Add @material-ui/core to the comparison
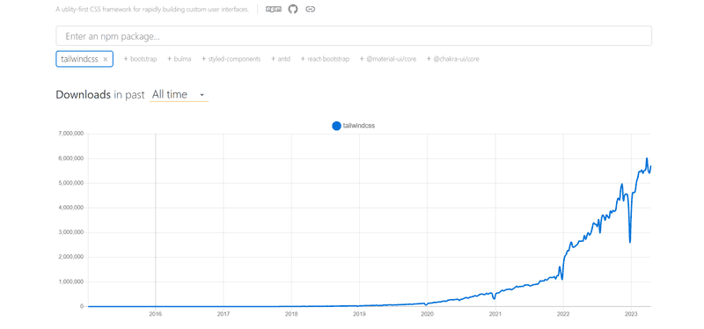The width and height of the screenshot is (704, 329). pyautogui.click(x=388, y=59)
